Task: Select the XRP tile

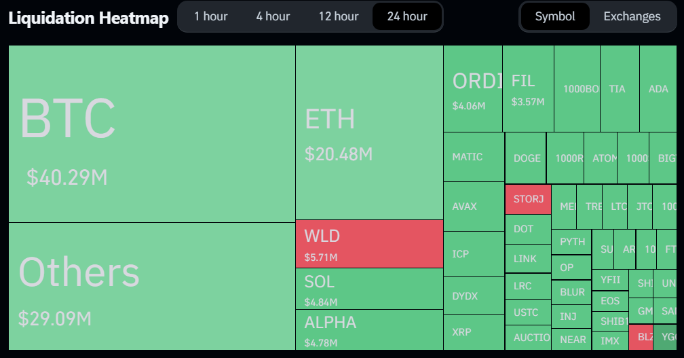Action: point(474,332)
